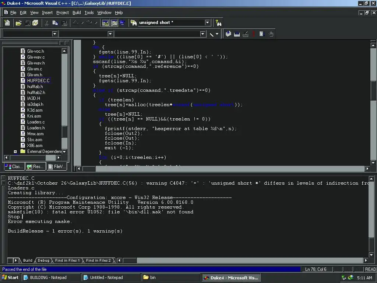This screenshot has height=283, width=377.
Task: Toggle the Workspace window button
Action: click(x=105, y=23)
